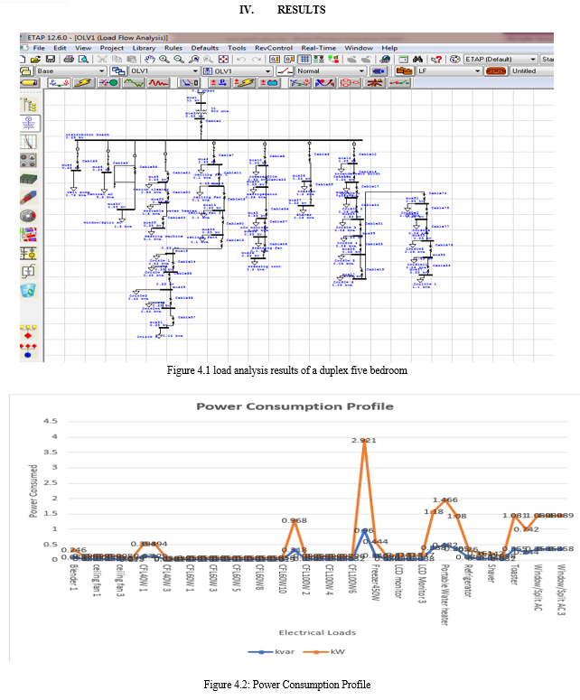Select the green Harmonic Analysis waveform icon
580x700 pixels.
[134, 82]
